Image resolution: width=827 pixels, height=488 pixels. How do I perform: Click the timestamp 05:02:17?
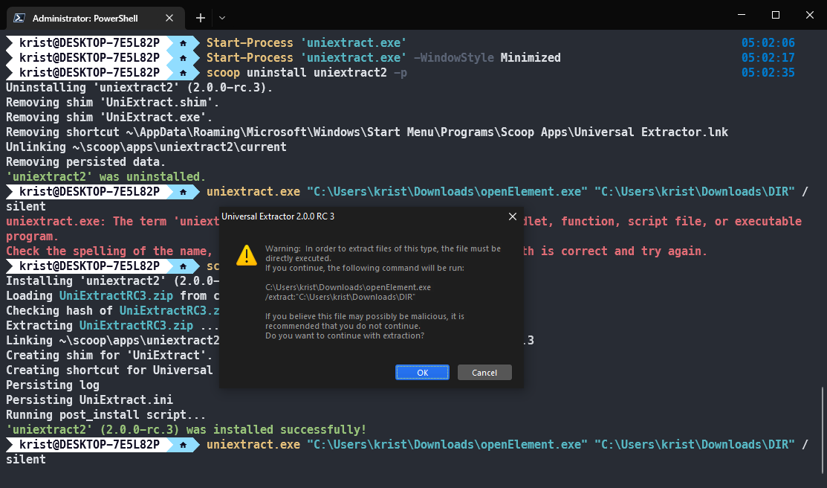tap(768, 57)
